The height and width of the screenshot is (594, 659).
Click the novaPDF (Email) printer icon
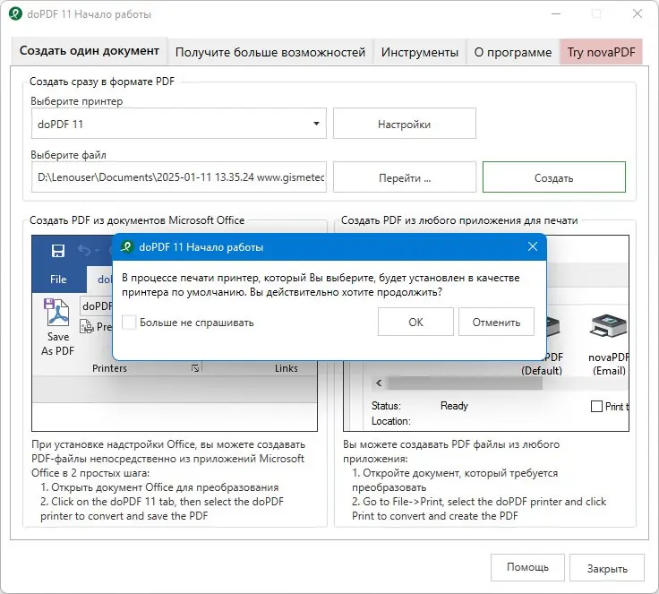coord(608,330)
